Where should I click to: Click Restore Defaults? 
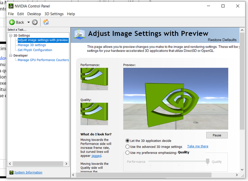point(222,40)
